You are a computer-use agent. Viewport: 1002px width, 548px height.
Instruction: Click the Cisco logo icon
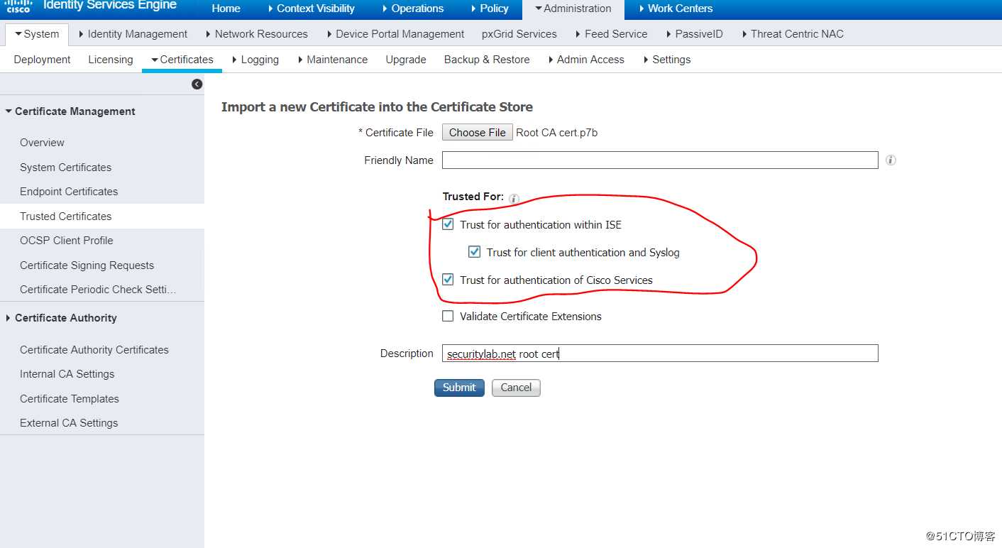click(x=18, y=6)
